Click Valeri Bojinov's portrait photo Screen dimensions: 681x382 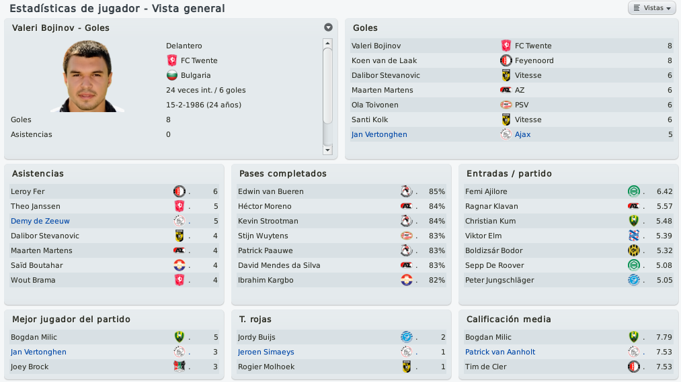87,77
